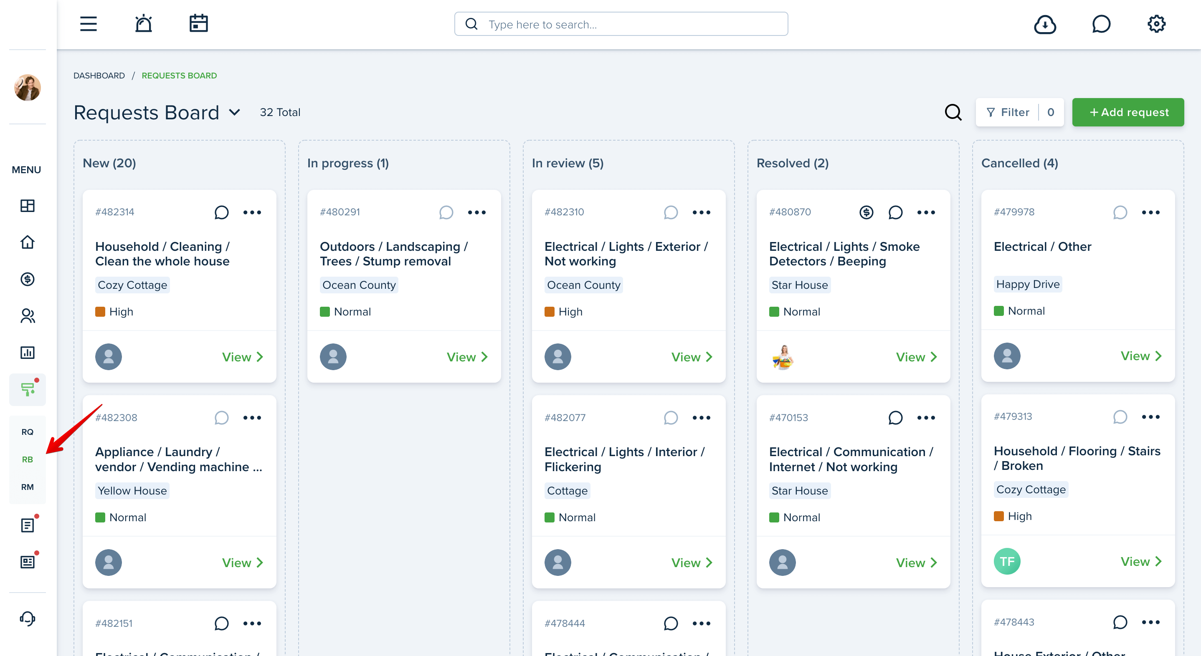1201x656 pixels.
Task: Open the three-dot menu on #482308
Action: coord(252,418)
